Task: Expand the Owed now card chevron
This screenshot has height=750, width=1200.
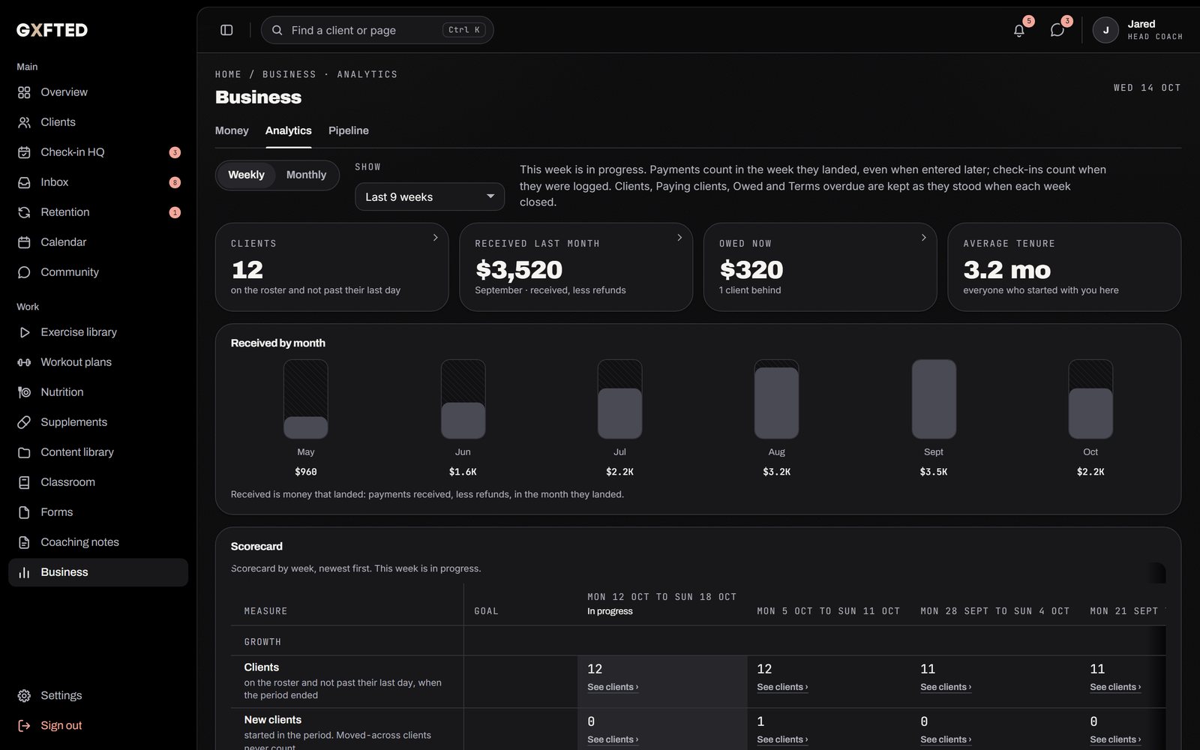Action: tap(923, 238)
